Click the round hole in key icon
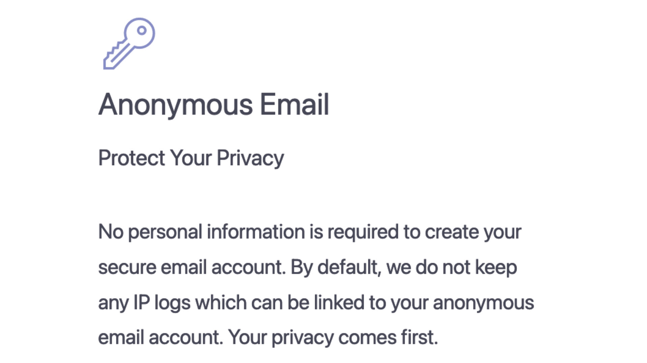 142,31
